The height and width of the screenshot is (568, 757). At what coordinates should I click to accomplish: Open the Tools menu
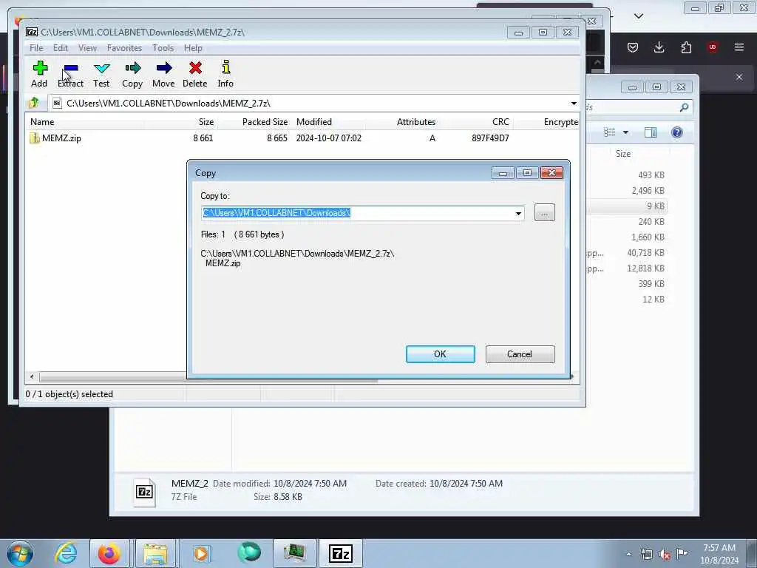coord(163,48)
